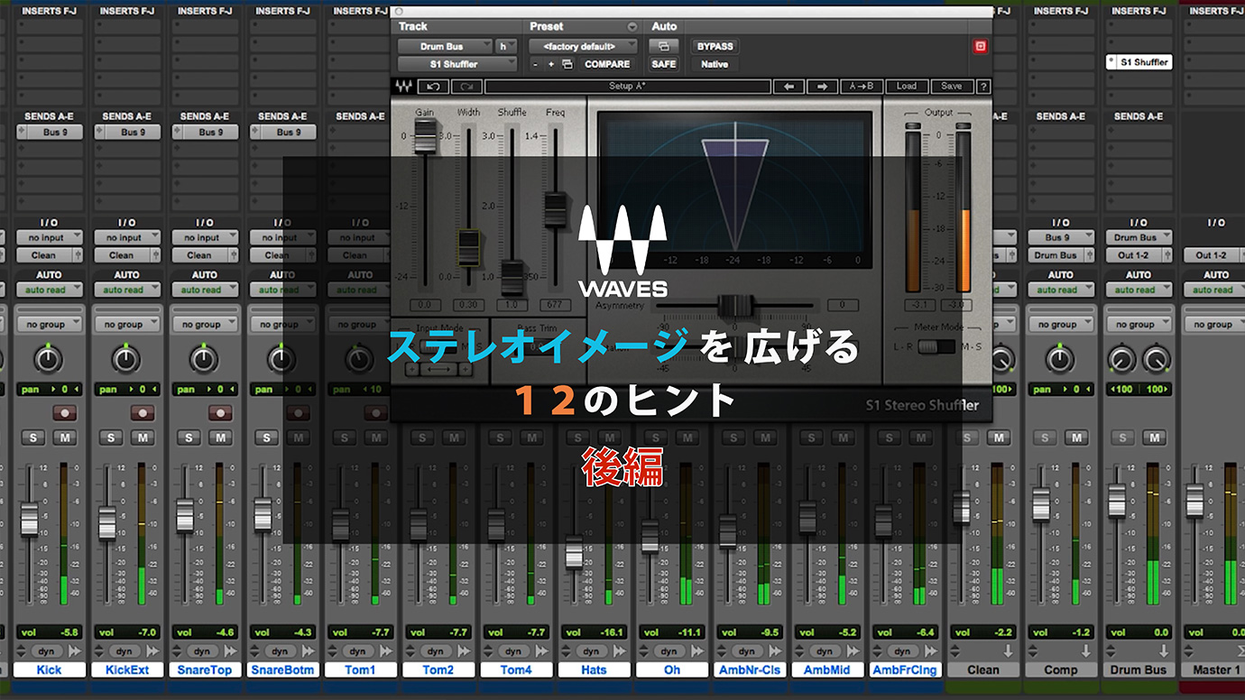Open the Drum Bus track selector dropdown

point(445,46)
